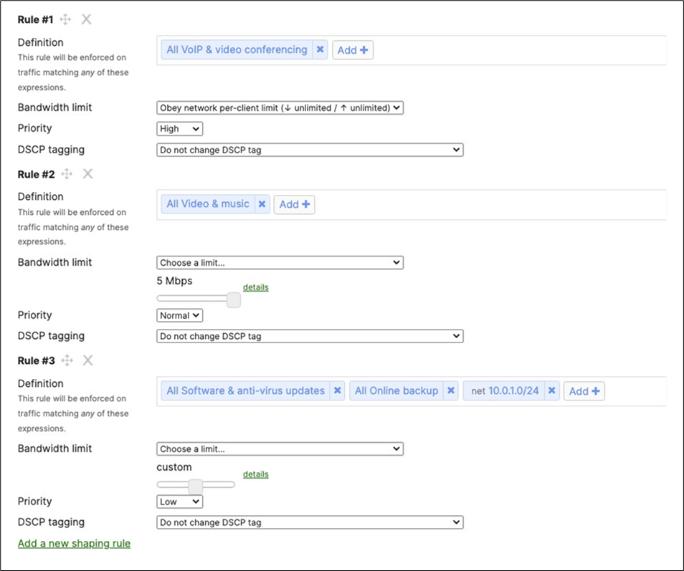Open Rule #1 Bandwidth limit dropdown
684x571 pixels.
point(280,107)
